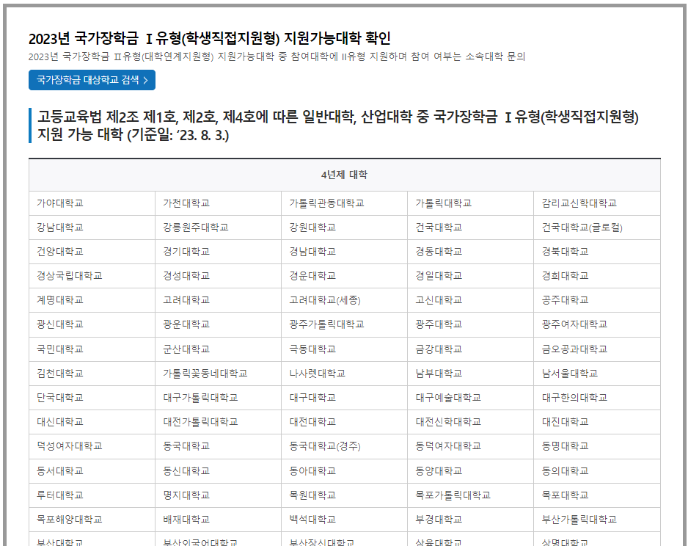688x546 pixels.
Task: Click the 강원대학교 entry
Action: [345, 227]
